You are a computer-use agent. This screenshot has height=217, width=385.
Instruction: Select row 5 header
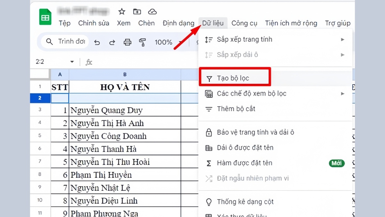pyautogui.click(x=40, y=136)
